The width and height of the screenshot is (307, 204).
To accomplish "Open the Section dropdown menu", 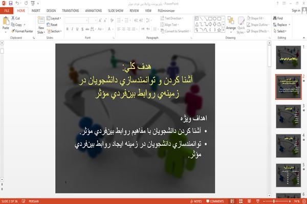I will pyautogui.click(x=54, y=31).
